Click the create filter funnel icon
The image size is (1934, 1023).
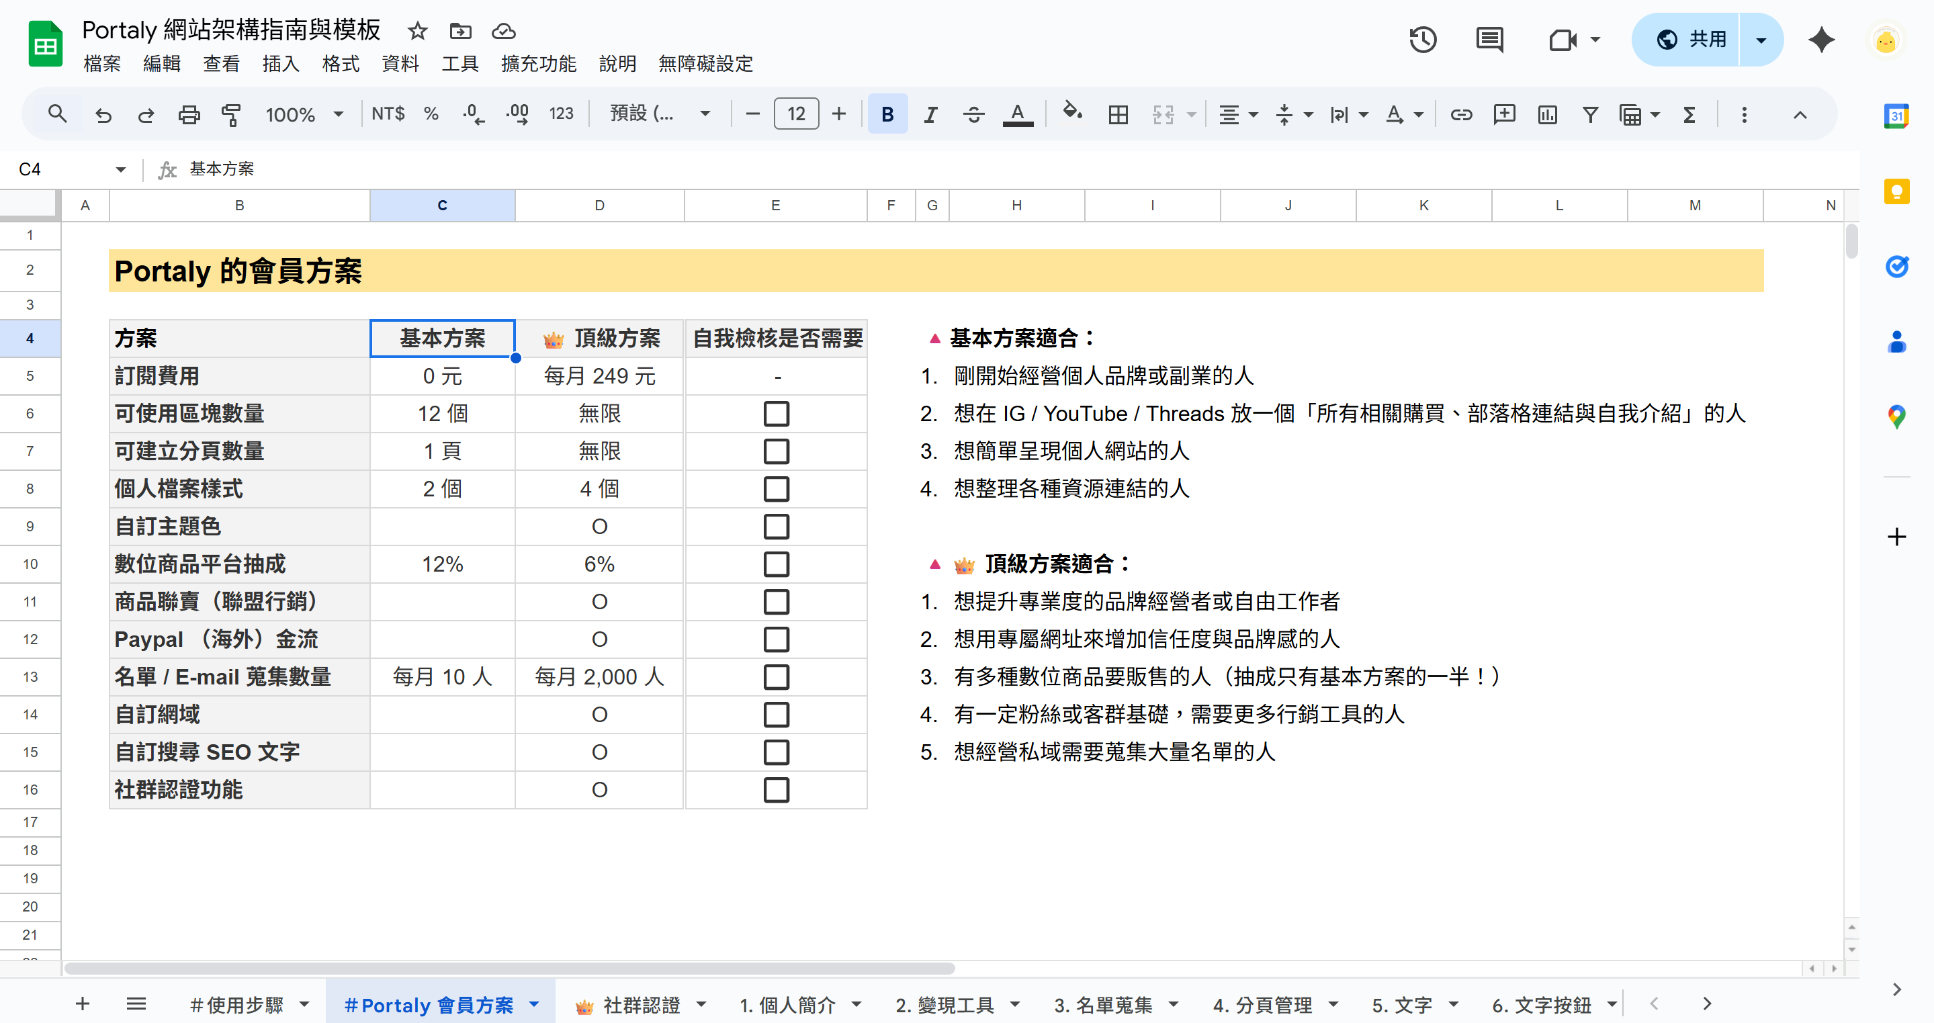click(1589, 114)
